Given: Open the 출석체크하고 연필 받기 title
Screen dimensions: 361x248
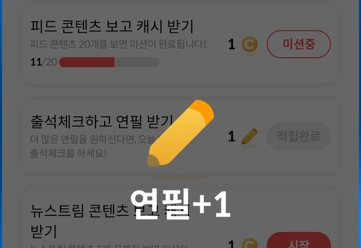Looking at the screenshot, I should [x=102, y=122].
